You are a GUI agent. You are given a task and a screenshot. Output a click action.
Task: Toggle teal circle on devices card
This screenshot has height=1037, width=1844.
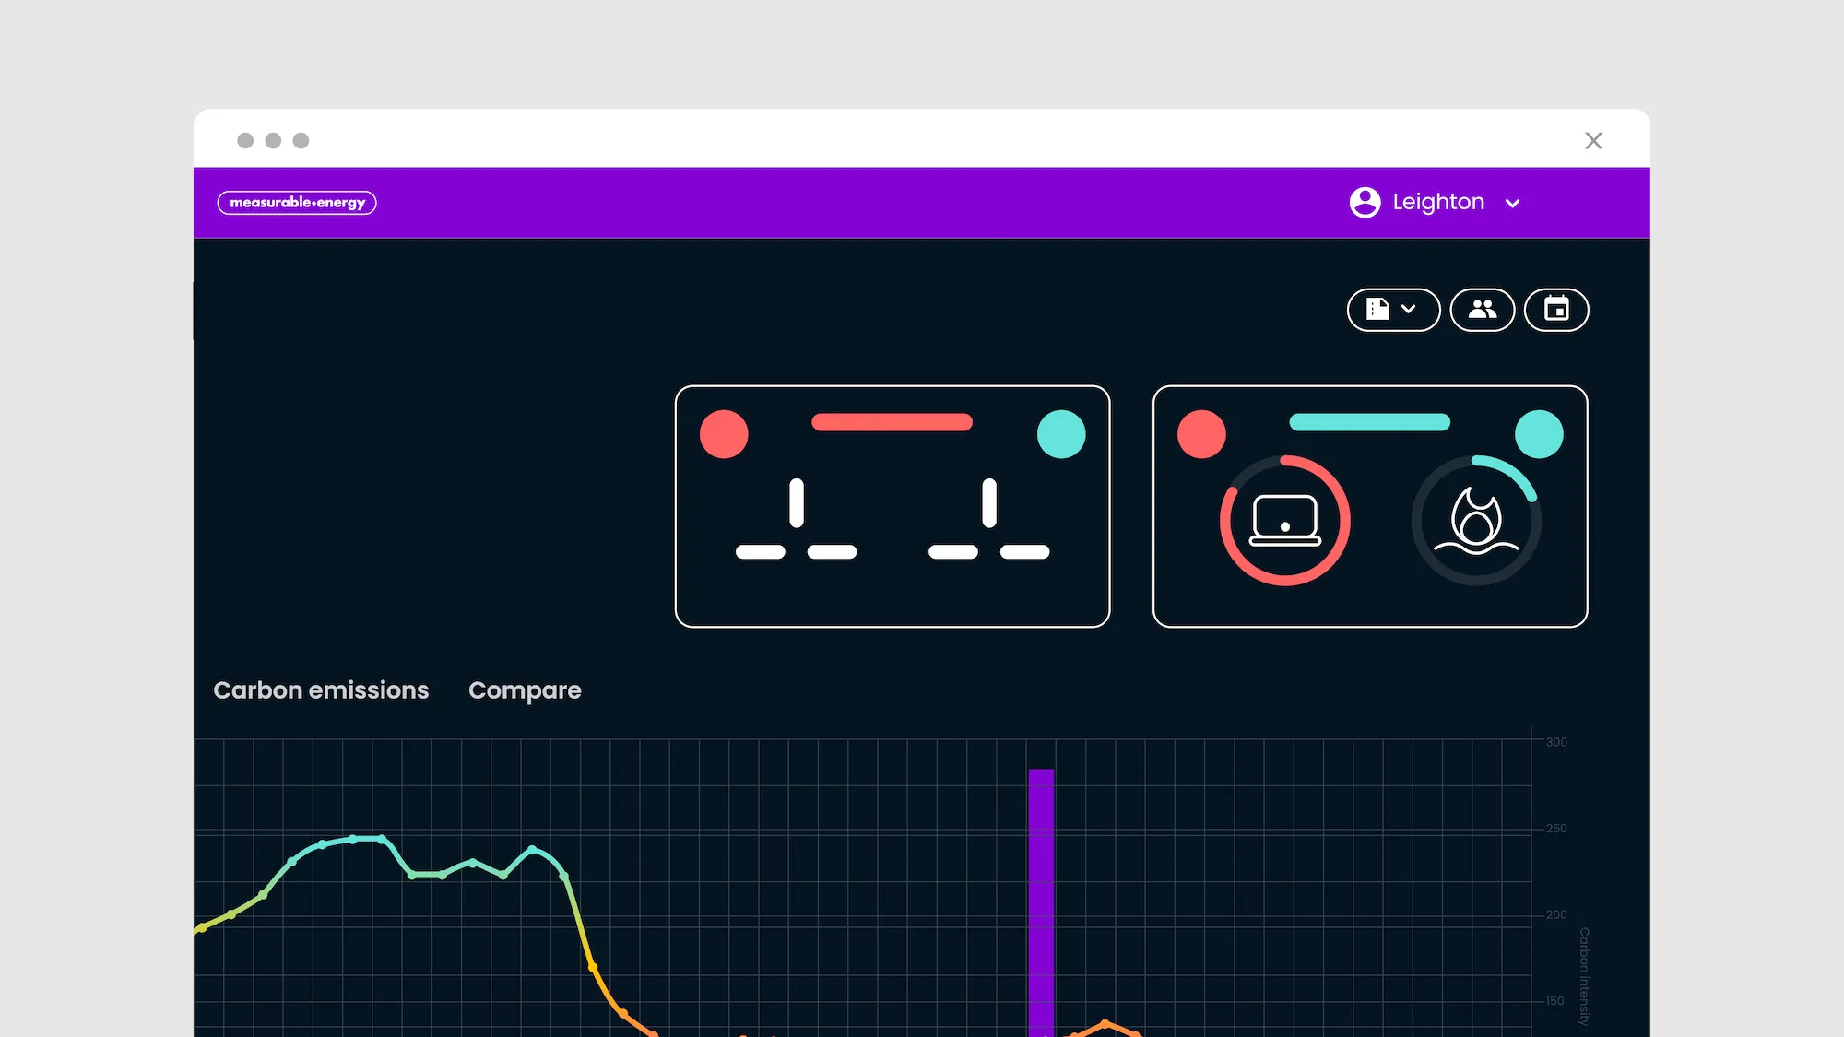click(1539, 434)
